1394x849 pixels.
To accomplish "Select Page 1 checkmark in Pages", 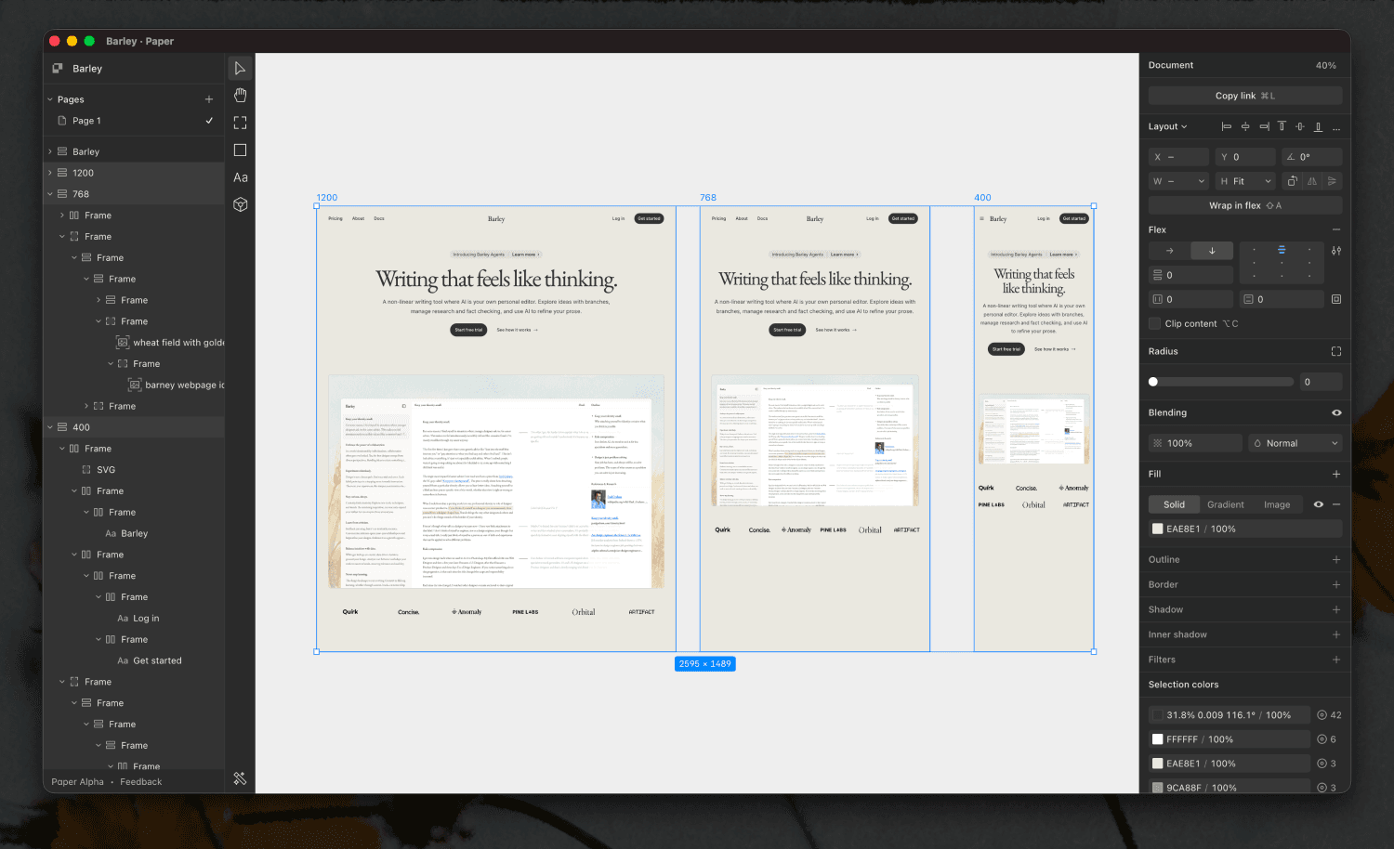I will pos(209,121).
